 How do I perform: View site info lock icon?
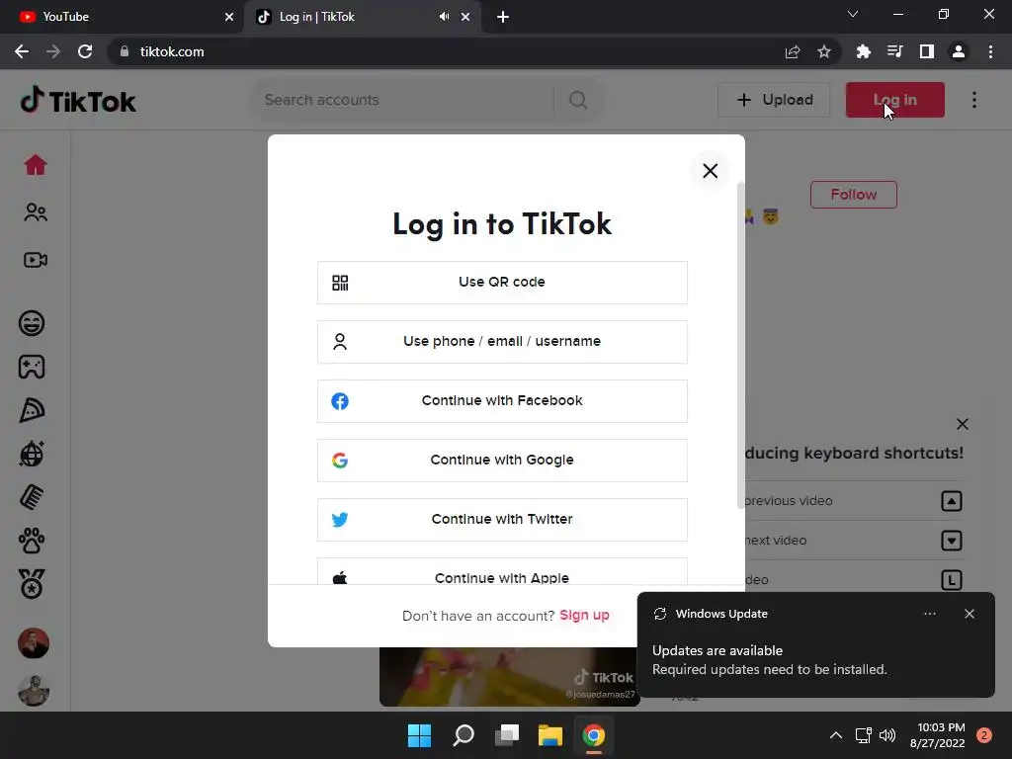(125, 51)
